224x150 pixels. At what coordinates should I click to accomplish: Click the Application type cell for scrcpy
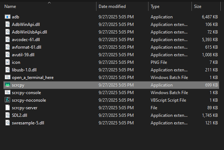[x=161, y=85]
